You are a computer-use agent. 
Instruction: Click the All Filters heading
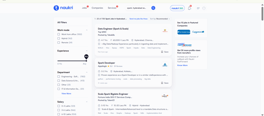[x=62, y=22]
